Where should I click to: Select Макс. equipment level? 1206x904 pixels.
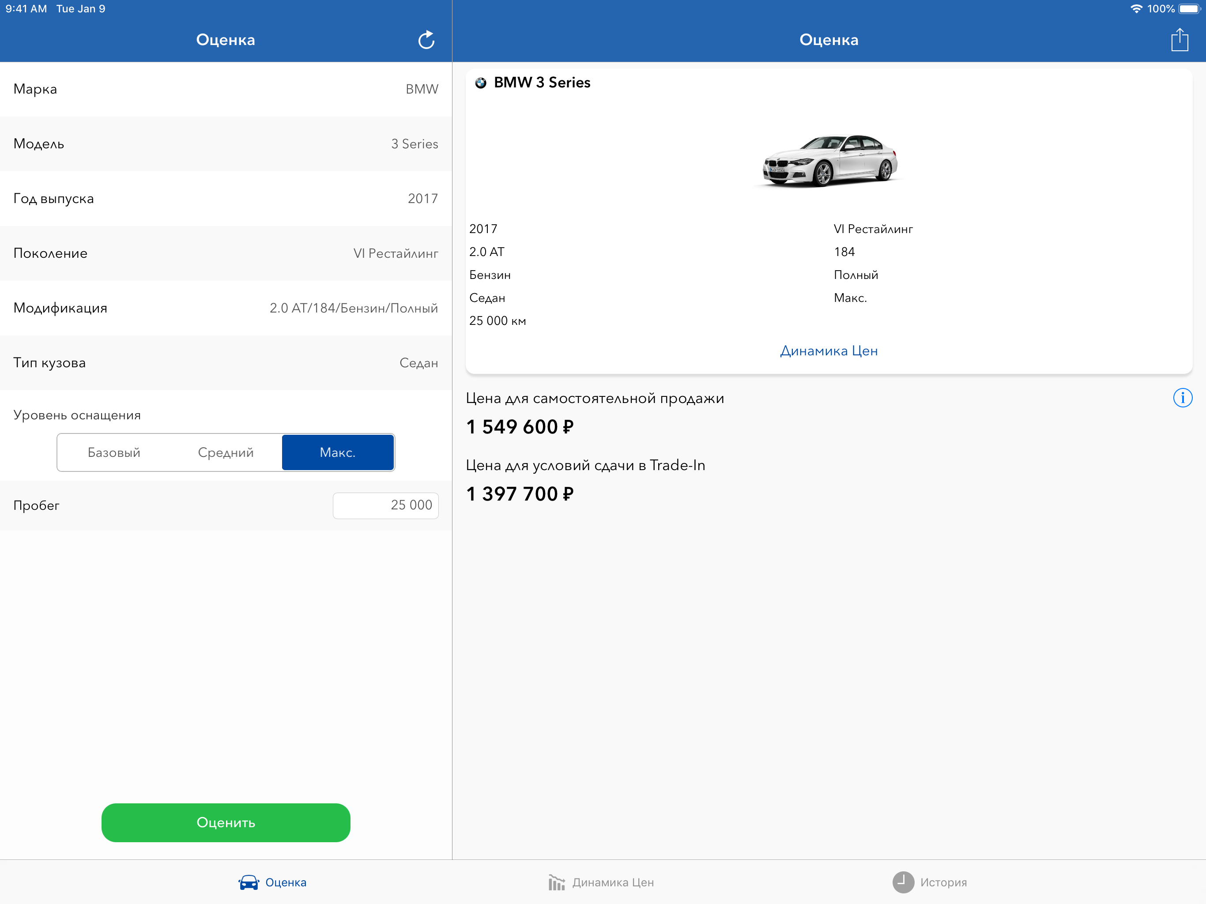coord(338,452)
